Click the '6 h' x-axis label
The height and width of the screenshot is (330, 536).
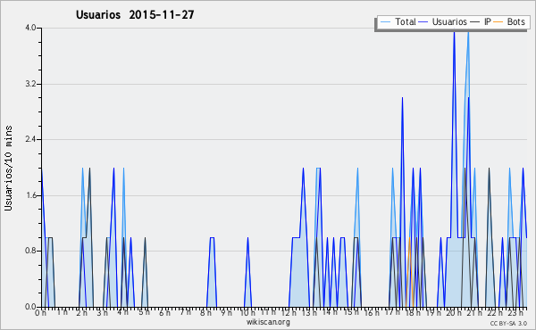tap(164, 312)
